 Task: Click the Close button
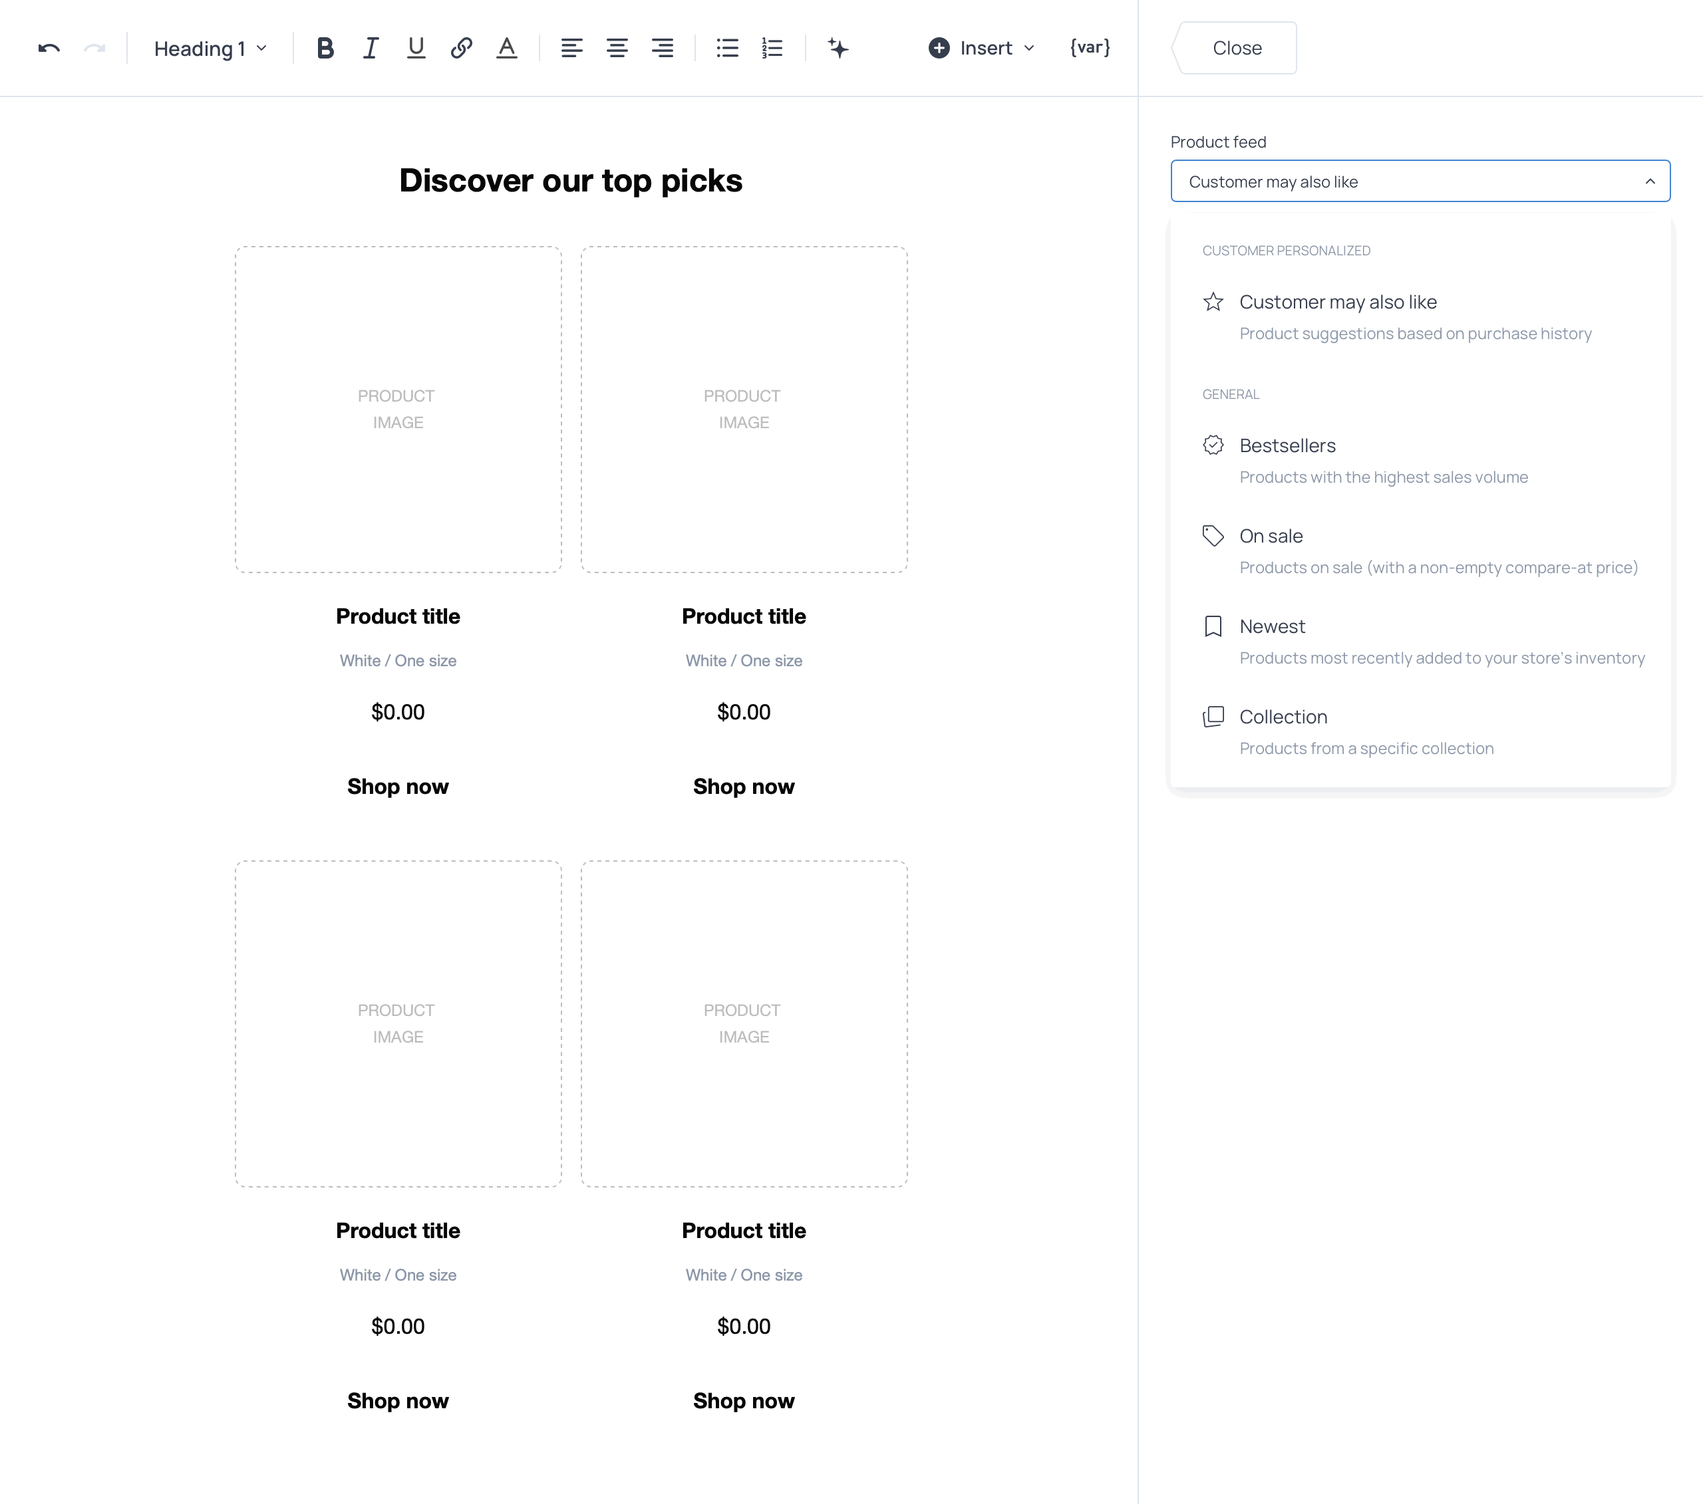tap(1237, 49)
